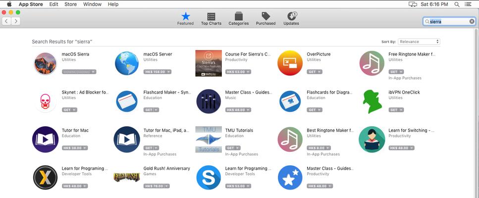Click HK$ 48.00 for Master Class Music
Image resolution: width=479 pixels, height=198 pixels.
pyautogui.click(x=238, y=110)
